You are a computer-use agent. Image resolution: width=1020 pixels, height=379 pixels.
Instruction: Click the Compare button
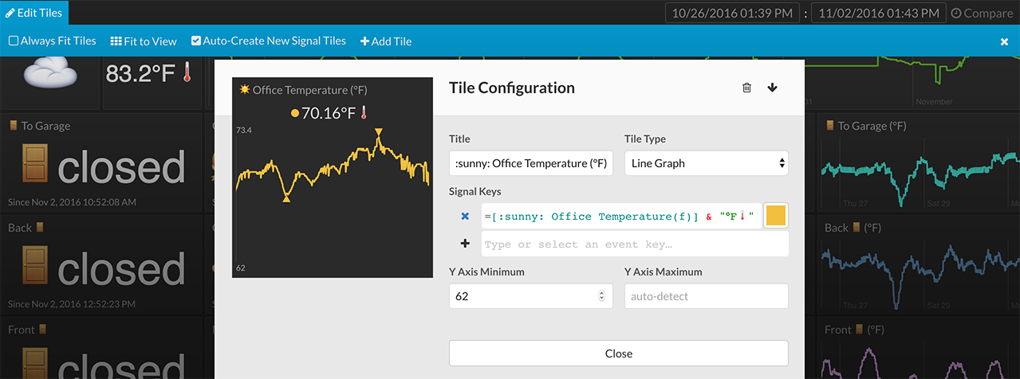click(982, 13)
